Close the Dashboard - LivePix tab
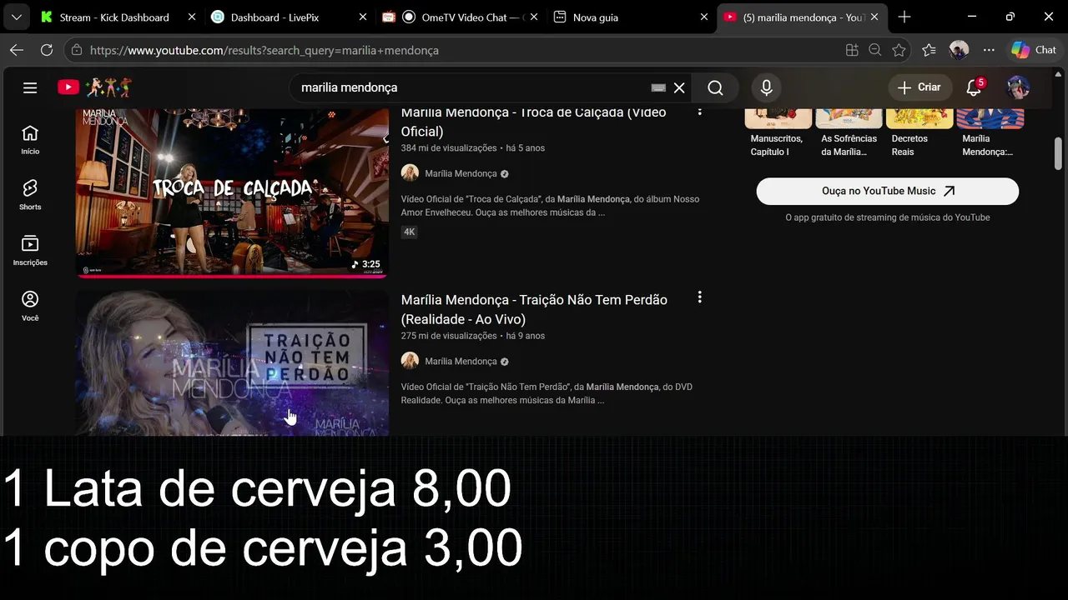 pyautogui.click(x=363, y=17)
